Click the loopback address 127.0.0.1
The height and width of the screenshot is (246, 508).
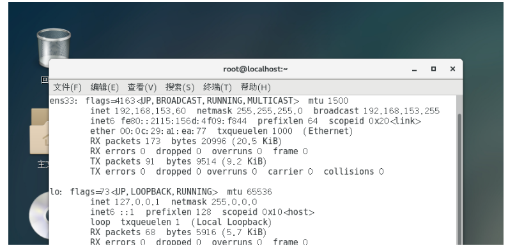tap(137, 202)
